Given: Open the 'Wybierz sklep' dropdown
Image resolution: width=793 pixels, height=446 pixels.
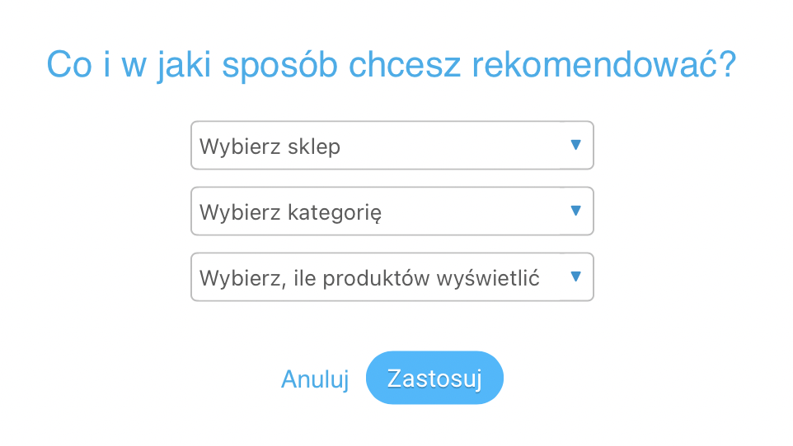Looking at the screenshot, I should coord(392,146).
